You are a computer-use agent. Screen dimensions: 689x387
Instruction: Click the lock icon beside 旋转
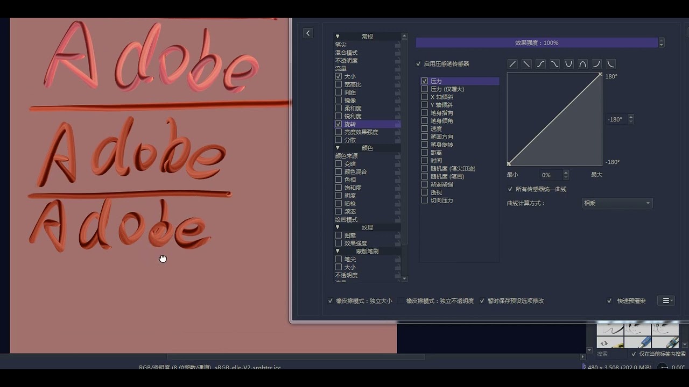click(398, 124)
